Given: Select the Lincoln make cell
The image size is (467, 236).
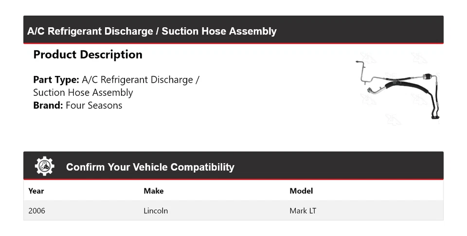Looking at the screenshot, I should tap(156, 211).
